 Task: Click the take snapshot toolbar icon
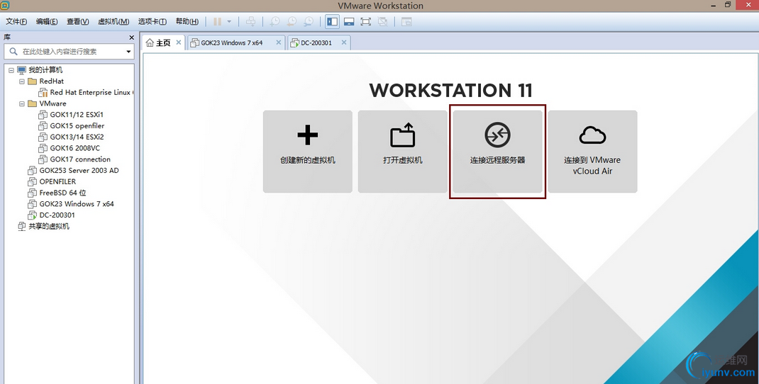275,22
